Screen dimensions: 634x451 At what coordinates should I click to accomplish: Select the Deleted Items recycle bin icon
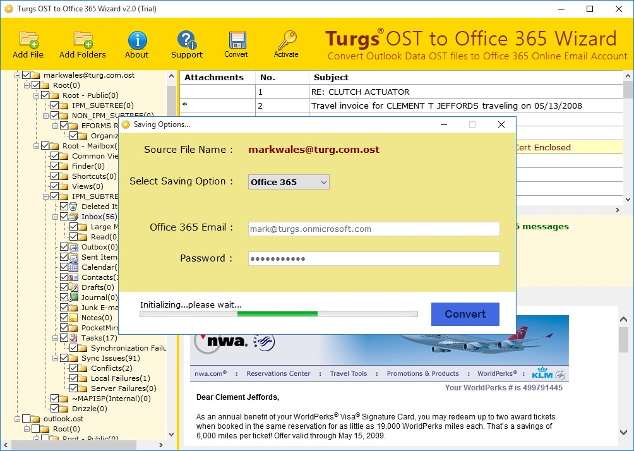tap(74, 207)
